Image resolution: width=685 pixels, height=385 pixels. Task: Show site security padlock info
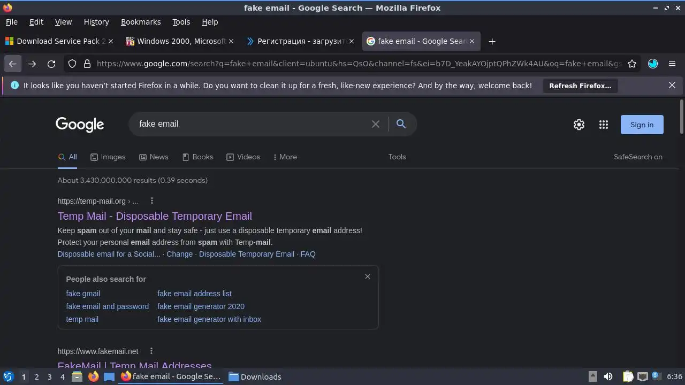coord(87,64)
